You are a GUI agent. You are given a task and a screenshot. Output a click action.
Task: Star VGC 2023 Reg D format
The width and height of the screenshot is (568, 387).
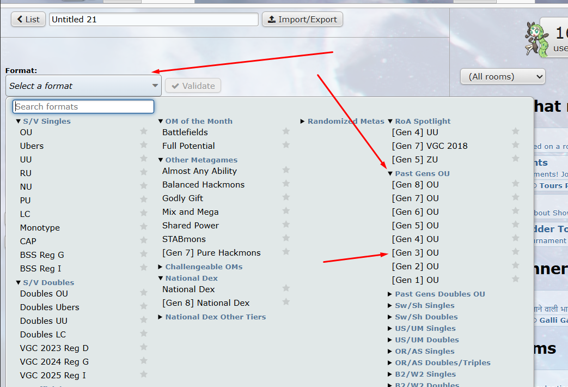(144, 347)
